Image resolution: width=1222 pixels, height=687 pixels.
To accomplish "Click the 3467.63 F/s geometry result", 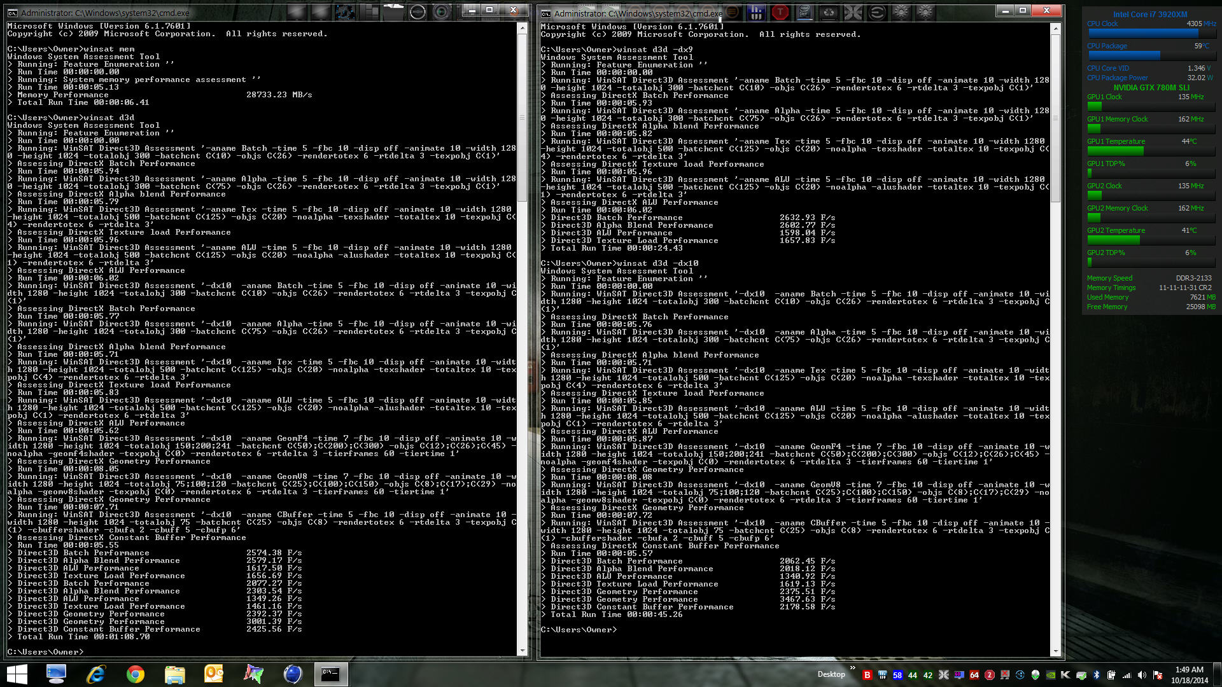I will click(807, 599).
